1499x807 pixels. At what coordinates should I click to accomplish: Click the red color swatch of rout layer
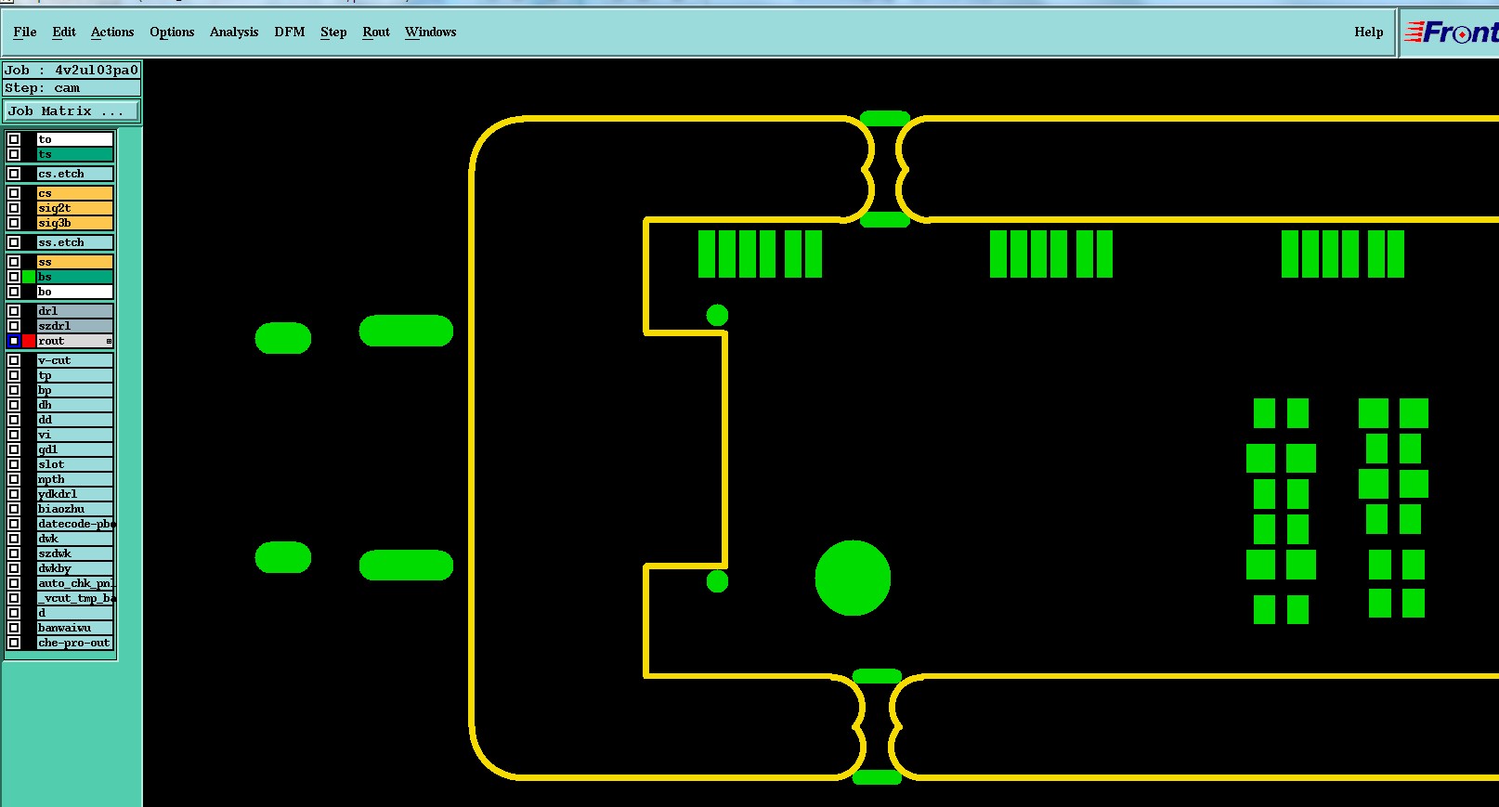coord(29,341)
